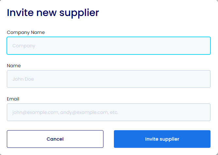The image size is (218, 155).
Task: Submit the form via Invite supplier
Action: (162, 139)
